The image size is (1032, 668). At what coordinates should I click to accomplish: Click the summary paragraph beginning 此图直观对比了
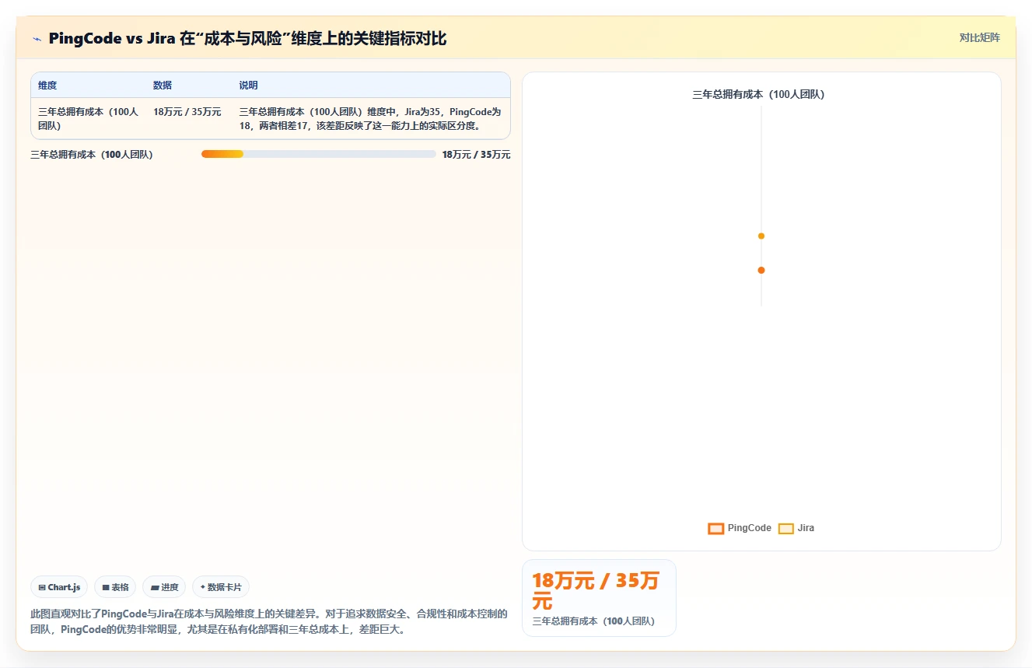pyautogui.click(x=269, y=621)
